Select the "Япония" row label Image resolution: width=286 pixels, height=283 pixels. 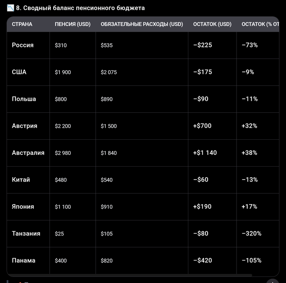23,207
